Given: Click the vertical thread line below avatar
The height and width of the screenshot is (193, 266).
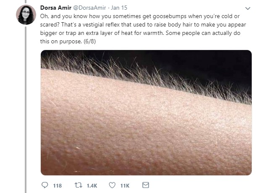Looking at the screenshot, I should [x=26, y=109].
